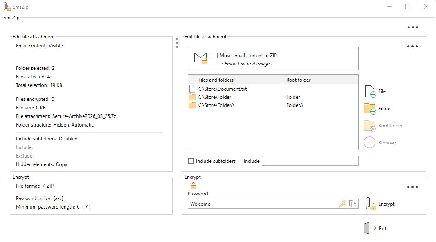
Task: Click the copy icon in password field
Action: click(x=353, y=204)
